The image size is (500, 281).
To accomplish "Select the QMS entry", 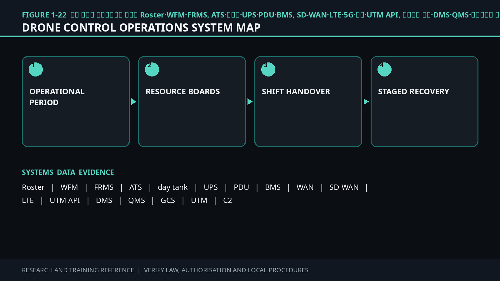I will click(137, 200).
